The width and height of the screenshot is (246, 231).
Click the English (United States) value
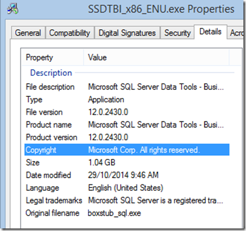pyautogui.click(x=126, y=188)
